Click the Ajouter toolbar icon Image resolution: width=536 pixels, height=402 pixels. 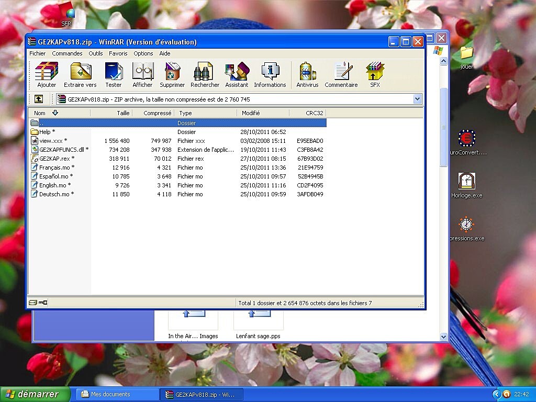(x=47, y=71)
